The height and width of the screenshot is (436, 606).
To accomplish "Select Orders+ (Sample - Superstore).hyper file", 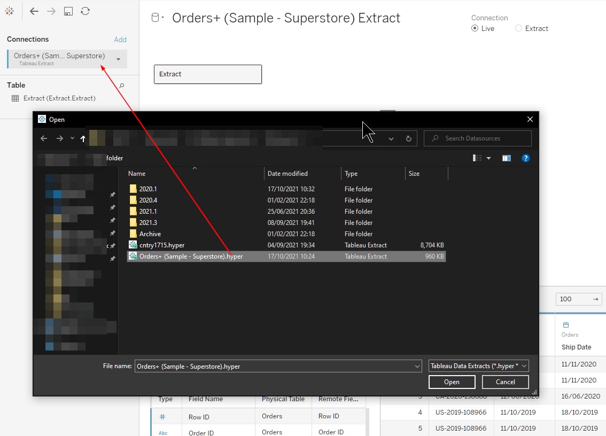I will [286, 256].
